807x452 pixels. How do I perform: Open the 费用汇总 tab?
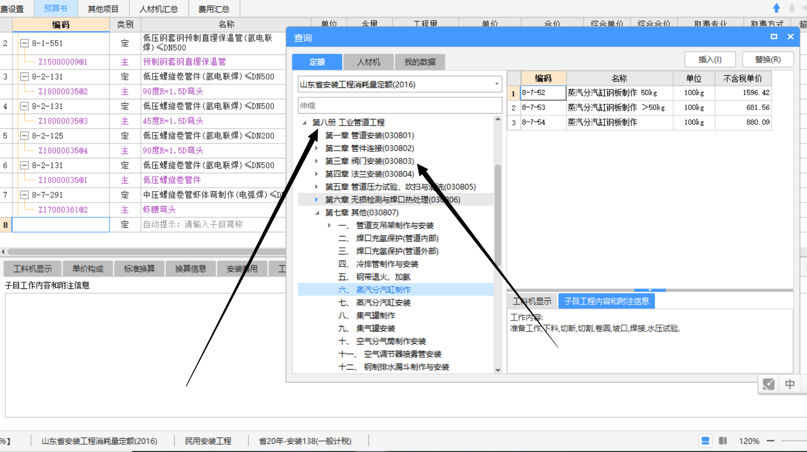(x=214, y=9)
